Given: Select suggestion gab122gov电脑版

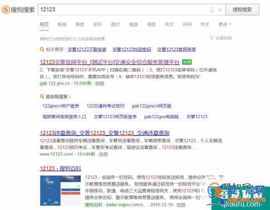Looking at the screenshot, I should [x=162, y=117].
